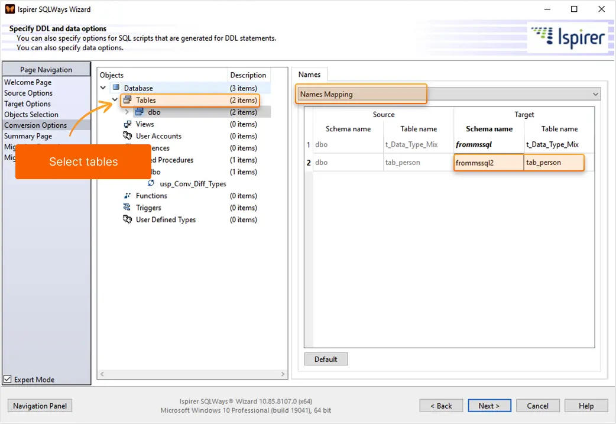Collapse the Tables tree node
616x424 pixels.
click(x=115, y=100)
